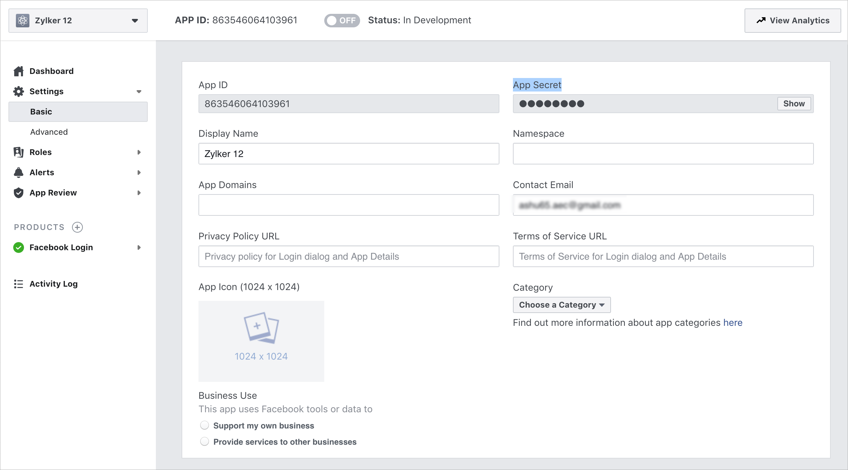Click the App Review shield icon
848x470 pixels.
click(x=19, y=193)
